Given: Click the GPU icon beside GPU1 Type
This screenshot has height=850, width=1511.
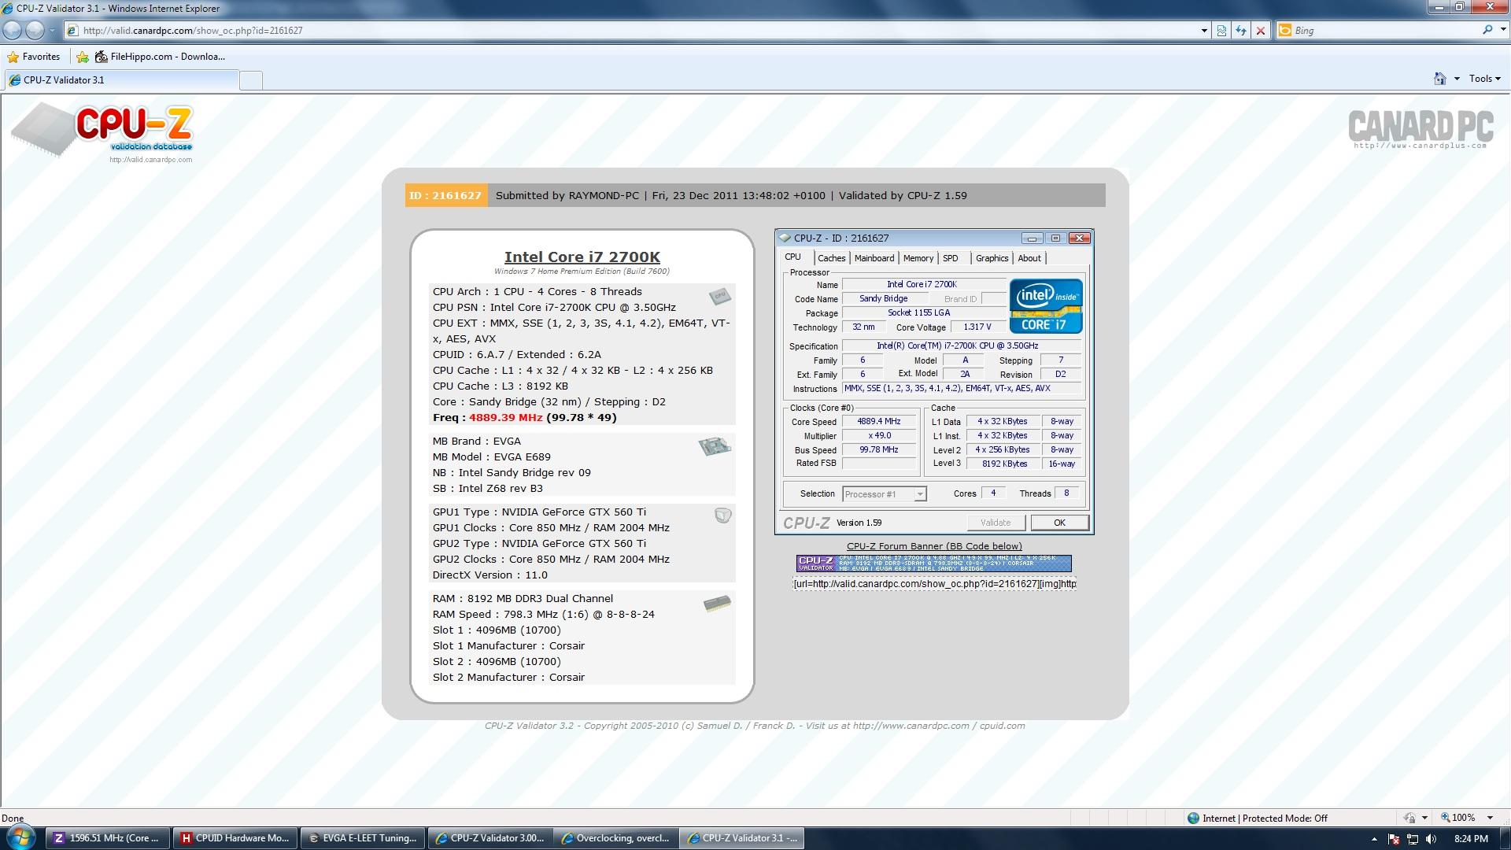Looking at the screenshot, I should [723, 516].
